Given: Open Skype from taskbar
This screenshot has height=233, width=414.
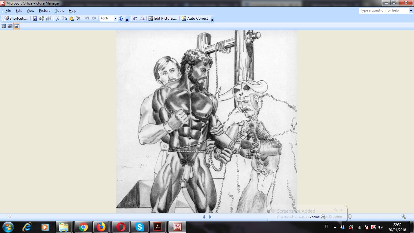Looking at the screenshot, I should [139, 227].
